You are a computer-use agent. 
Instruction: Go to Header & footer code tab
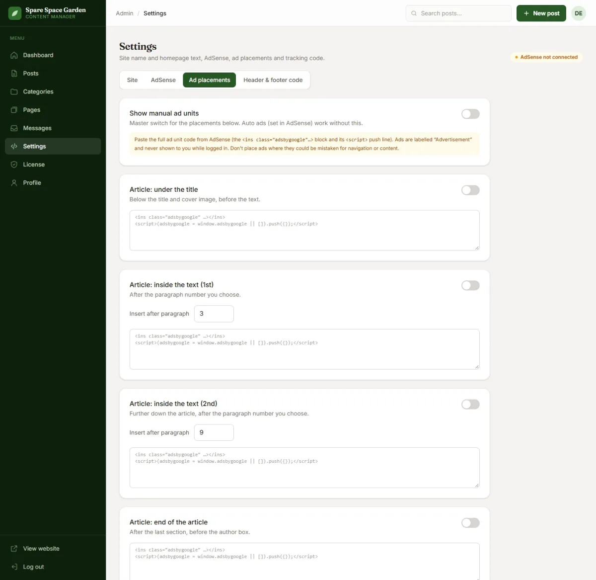(273, 80)
